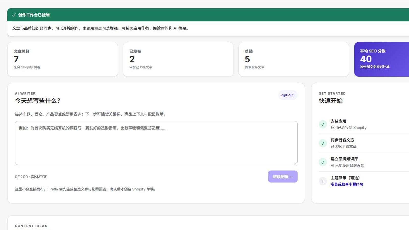Select the 已发布 stat card
409x230 pixels.
178,59
